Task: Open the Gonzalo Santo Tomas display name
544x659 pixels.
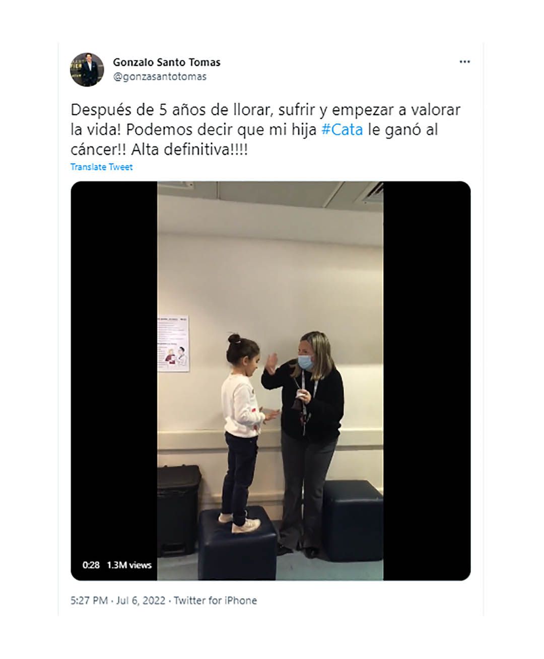Action: pyautogui.click(x=166, y=62)
